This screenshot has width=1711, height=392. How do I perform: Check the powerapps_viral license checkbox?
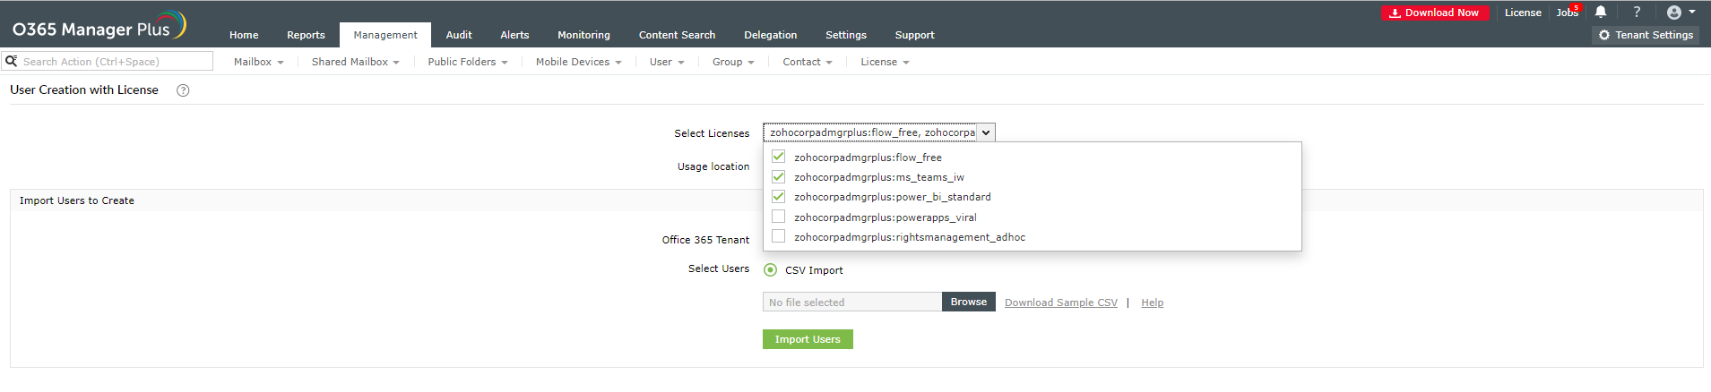pos(778,217)
